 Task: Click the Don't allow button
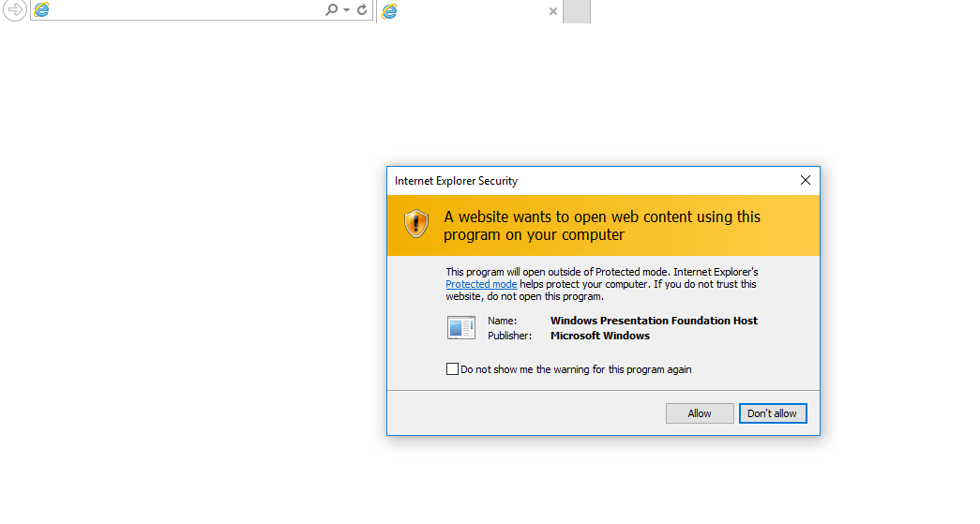pos(773,413)
